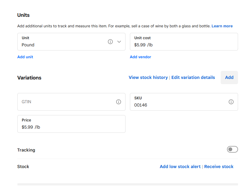Open View stock history

(x=148, y=78)
